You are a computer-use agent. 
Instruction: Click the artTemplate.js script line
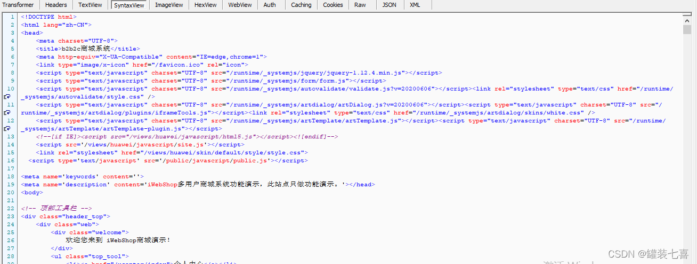point(343,125)
